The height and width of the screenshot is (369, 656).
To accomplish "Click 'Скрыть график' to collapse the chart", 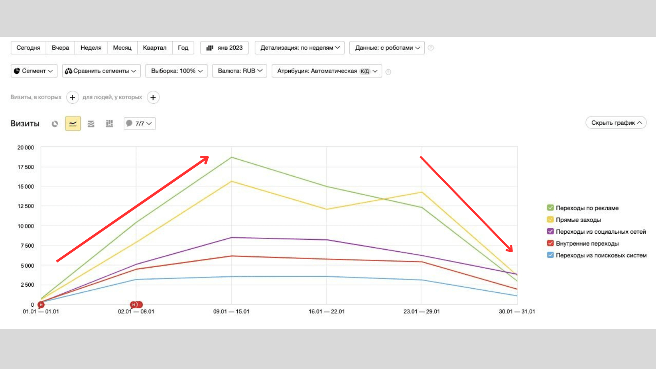I will click(x=616, y=123).
